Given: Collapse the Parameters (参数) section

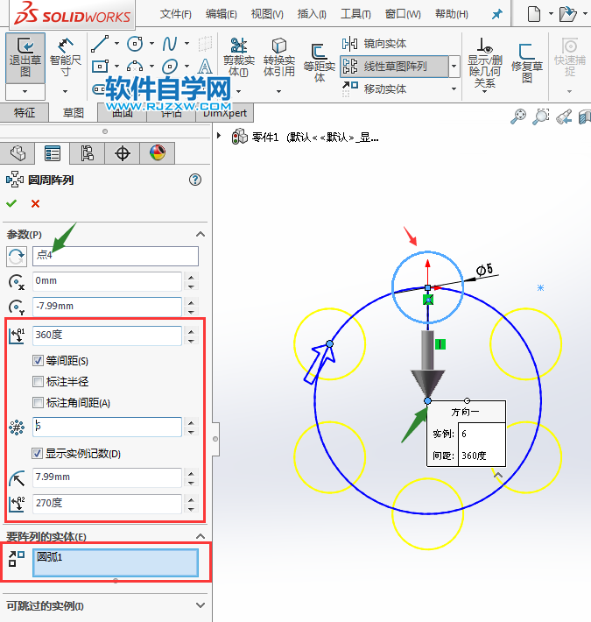Looking at the screenshot, I should [x=201, y=234].
